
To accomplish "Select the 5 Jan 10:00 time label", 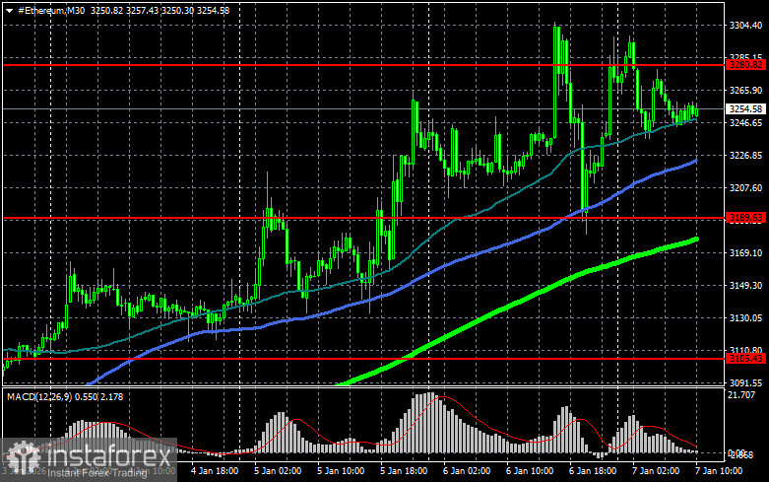I will 341,471.
